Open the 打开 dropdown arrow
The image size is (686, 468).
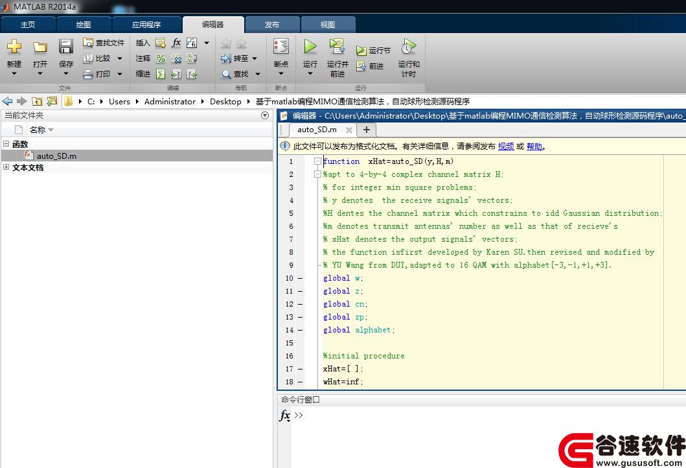pos(40,73)
